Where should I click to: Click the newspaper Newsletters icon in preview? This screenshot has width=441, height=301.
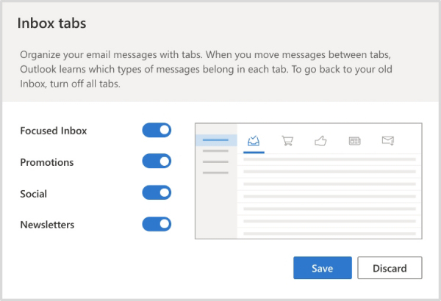354,141
